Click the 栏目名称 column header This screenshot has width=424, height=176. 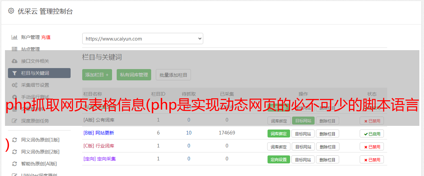(92, 94)
